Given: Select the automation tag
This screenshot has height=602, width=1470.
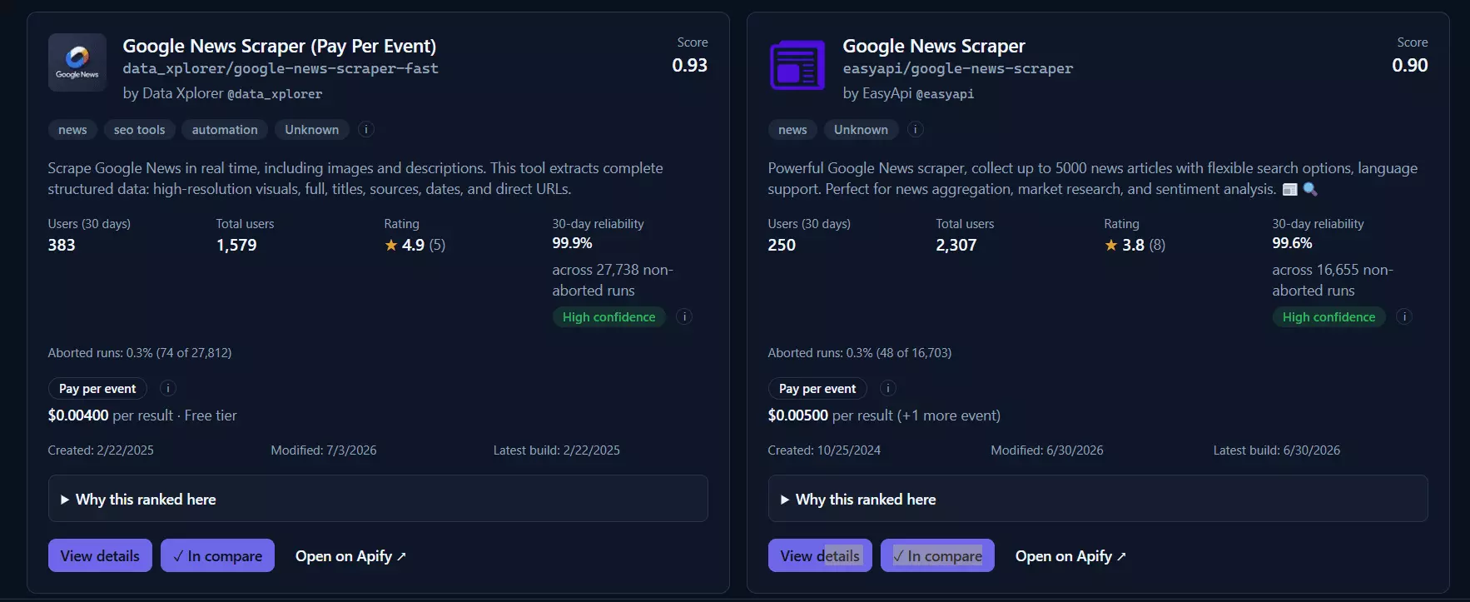Looking at the screenshot, I should [x=225, y=130].
